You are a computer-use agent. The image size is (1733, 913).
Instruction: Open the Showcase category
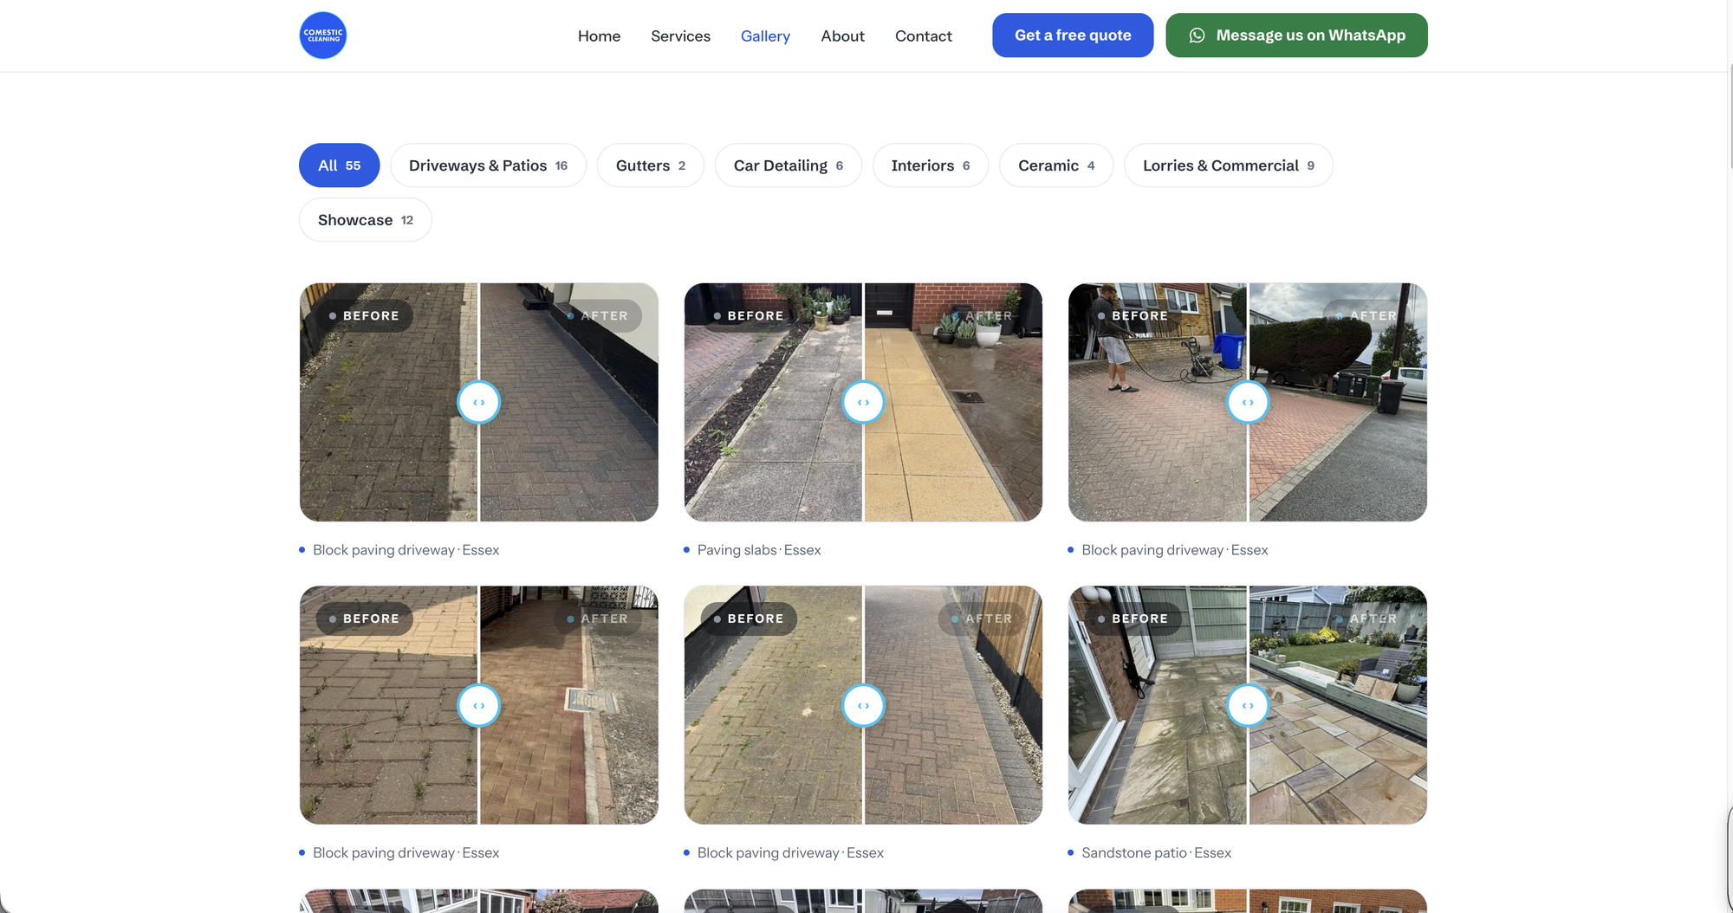(x=366, y=220)
